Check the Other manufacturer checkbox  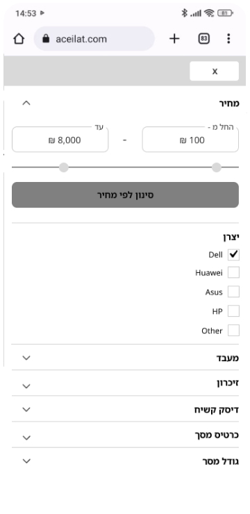click(x=233, y=331)
